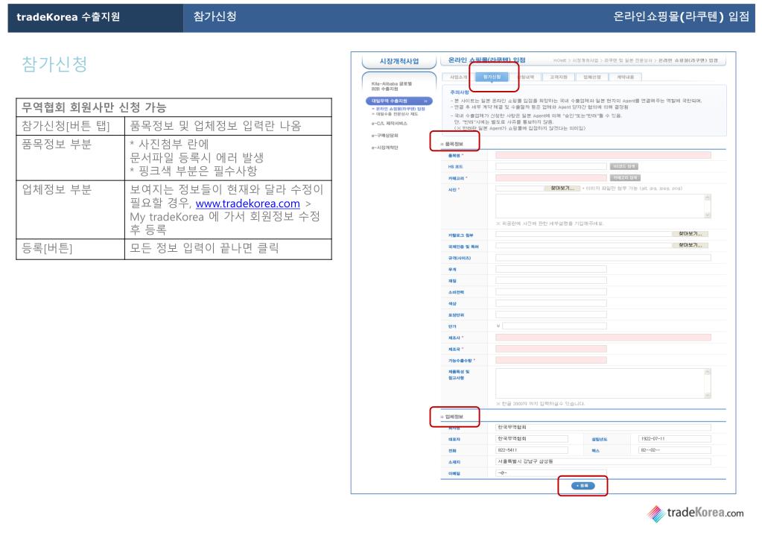The image size is (762, 538).
Task: Click the 재질 input field
Action: tap(551, 280)
